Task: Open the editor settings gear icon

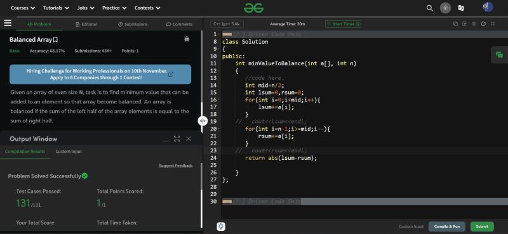Action: click(474, 24)
